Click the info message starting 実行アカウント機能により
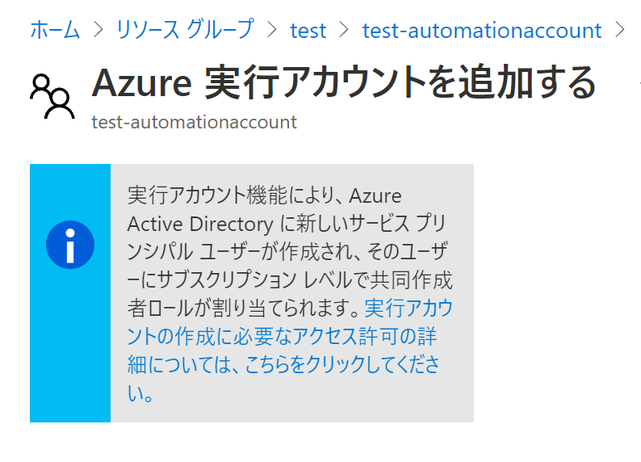The width and height of the screenshot is (641, 462). pos(291,293)
